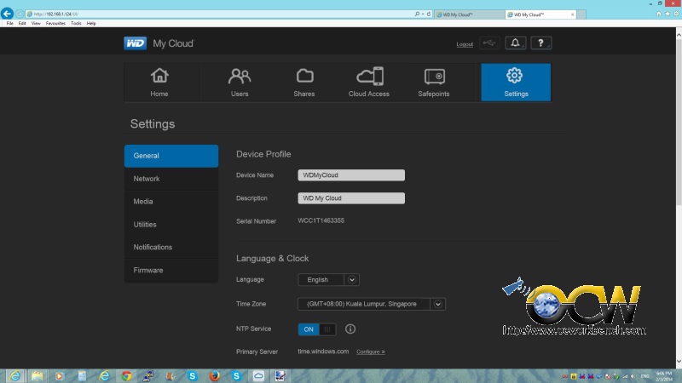The height and width of the screenshot is (383, 682).
Task: Open the Kuala Lumpur, Singapore time zone box
Action: coord(372,304)
